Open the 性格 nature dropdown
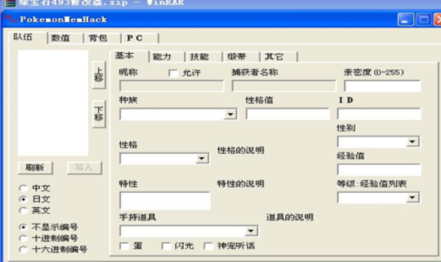This screenshot has width=441, height=262. 202,159
